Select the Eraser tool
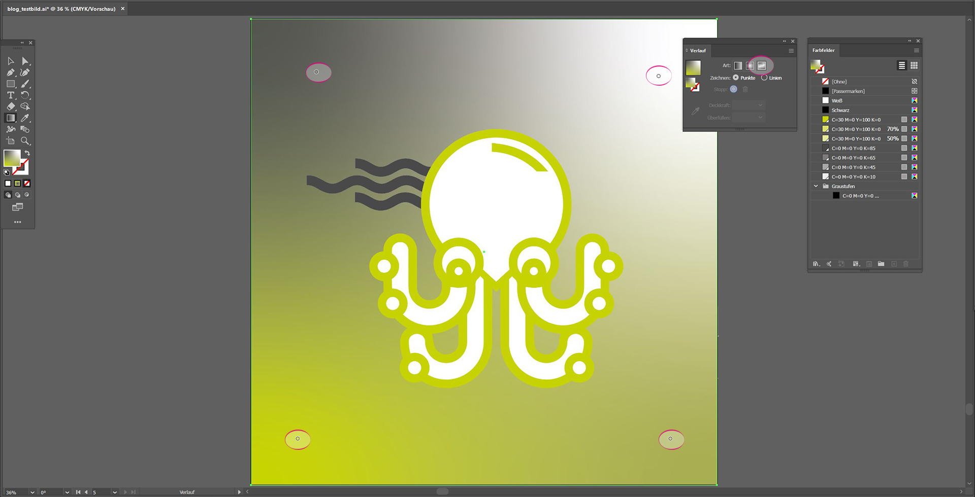 pos(11,106)
